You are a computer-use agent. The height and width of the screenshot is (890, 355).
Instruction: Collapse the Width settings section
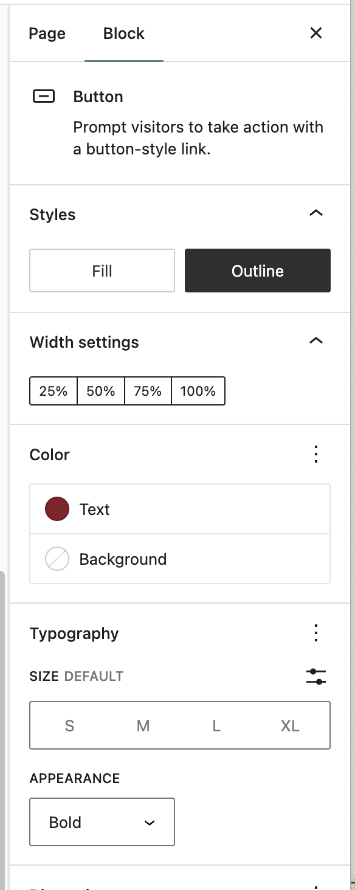[x=316, y=341]
